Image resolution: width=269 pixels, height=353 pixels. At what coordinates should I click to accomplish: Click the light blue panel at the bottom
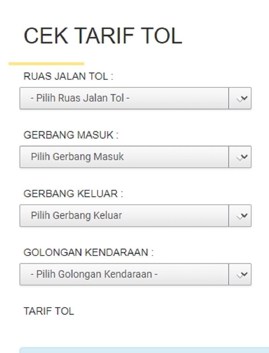(145, 350)
